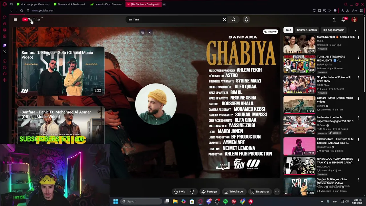Open Spotify from the taskbar
366x206 pixels.
tap(225, 201)
